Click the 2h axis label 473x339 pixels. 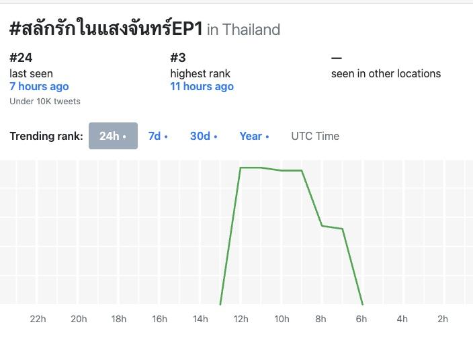tap(443, 319)
